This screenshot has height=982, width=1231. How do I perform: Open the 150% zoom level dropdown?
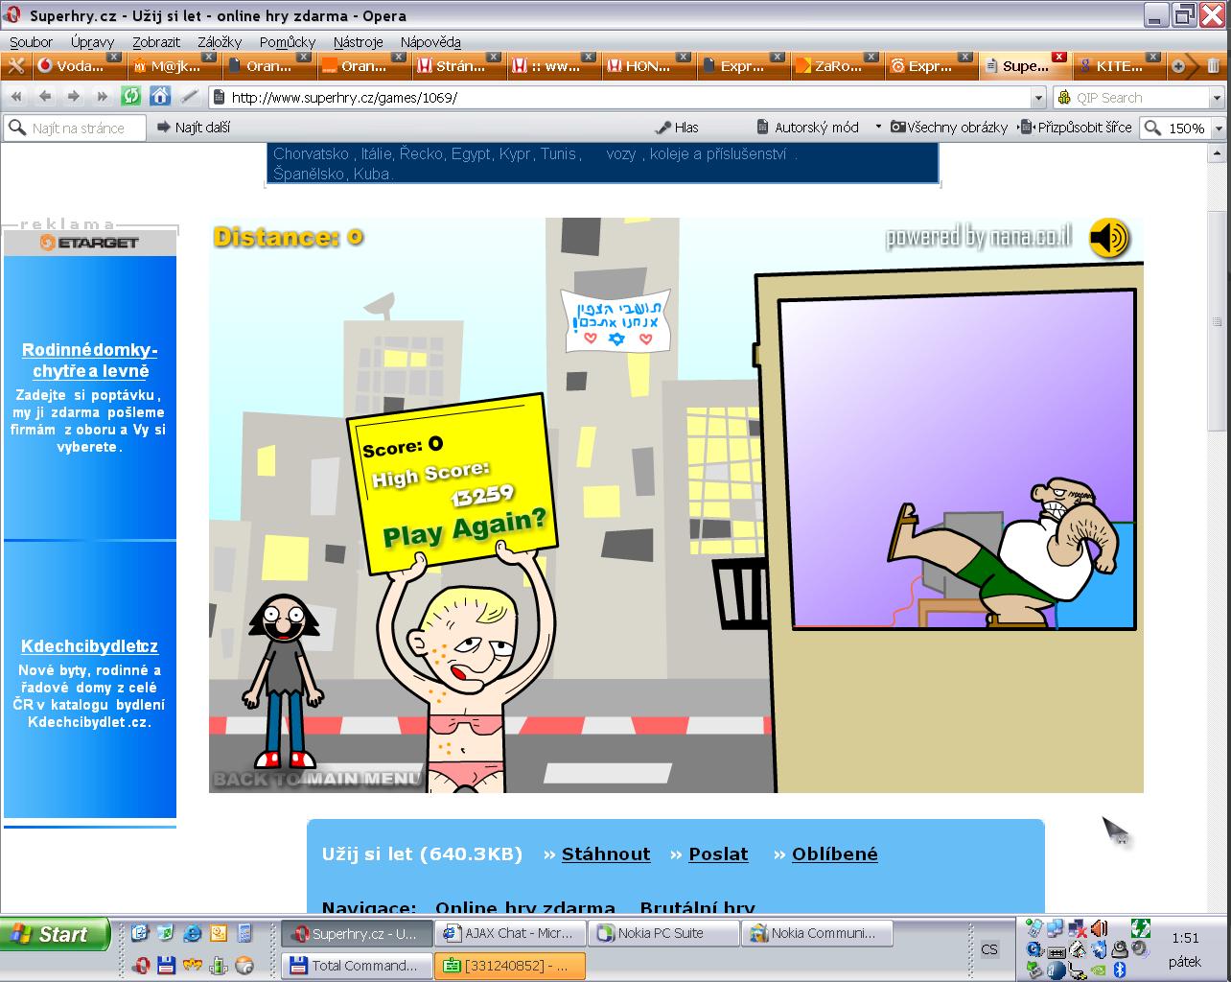click(x=1219, y=129)
